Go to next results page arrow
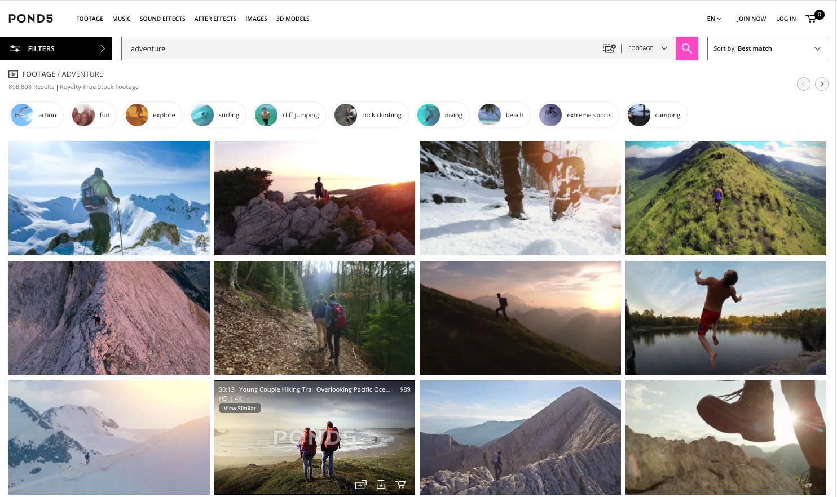The image size is (837, 497). (x=822, y=84)
